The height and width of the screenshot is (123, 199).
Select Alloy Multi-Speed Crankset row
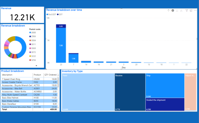pyautogui.click(x=29, y=95)
